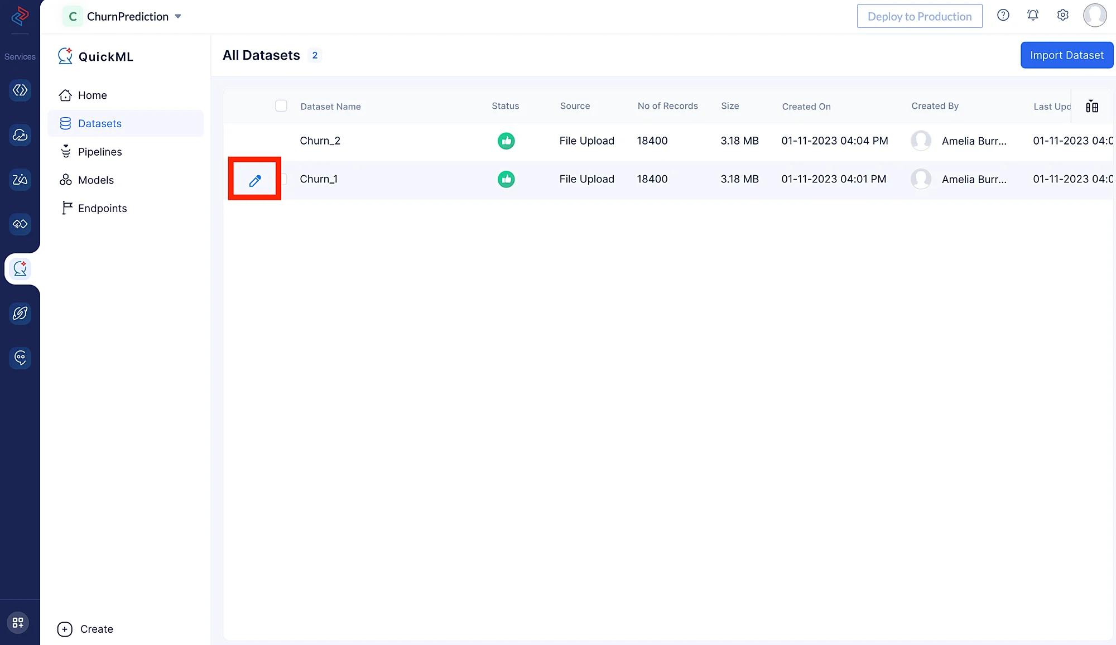Open the column customization icon in the table header
The width and height of the screenshot is (1116, 645).
click(1092, 106)
